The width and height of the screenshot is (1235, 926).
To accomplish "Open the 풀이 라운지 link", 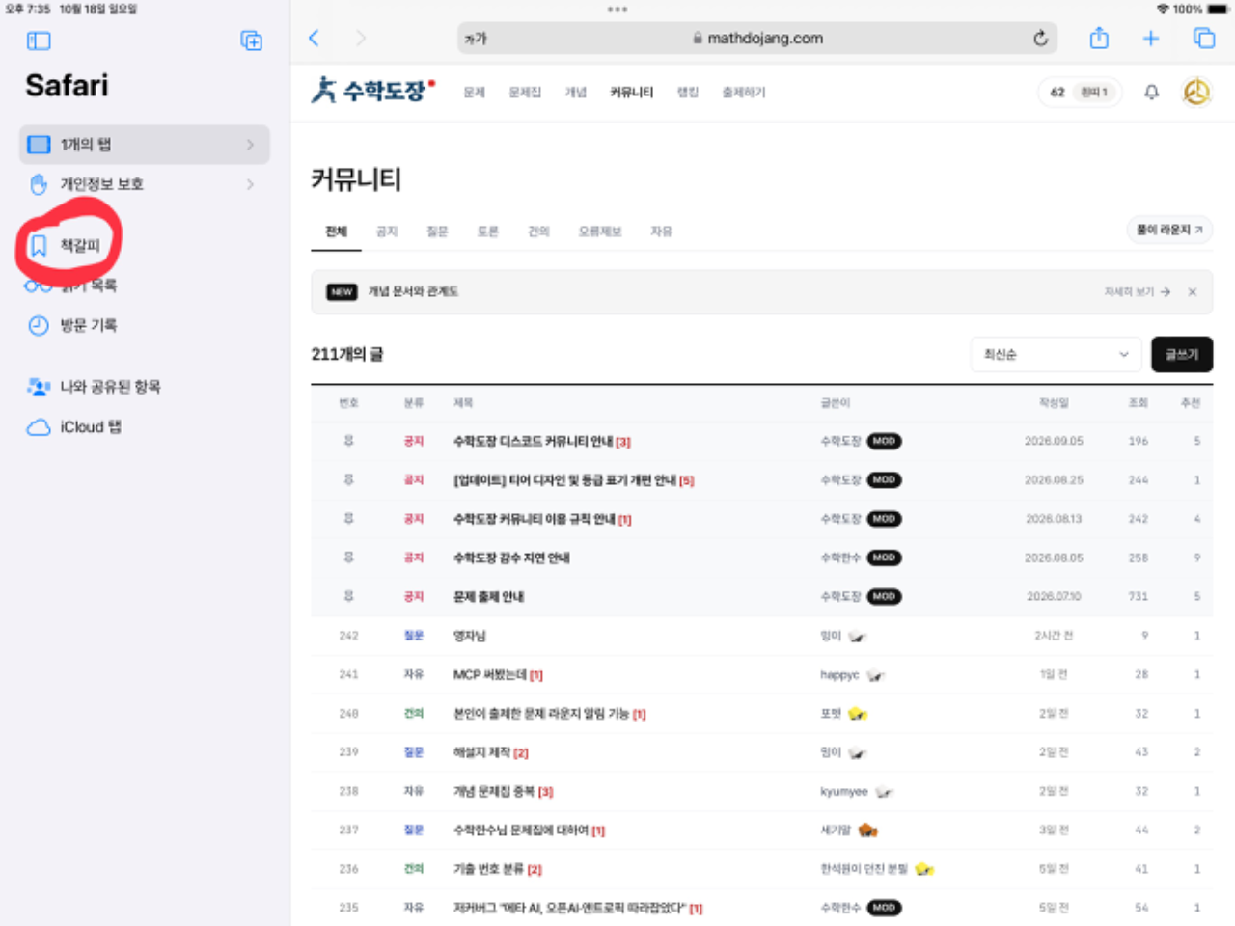I will coord(1169,230).
